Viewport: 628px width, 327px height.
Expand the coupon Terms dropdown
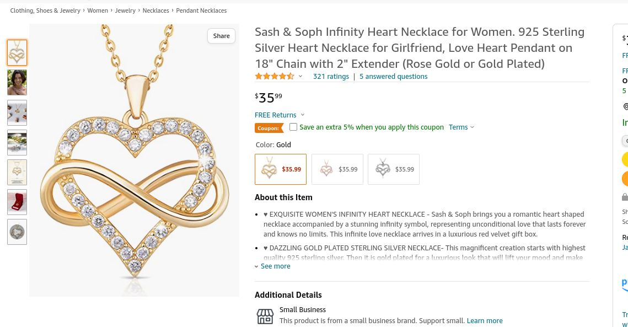[x=461, y=127]
